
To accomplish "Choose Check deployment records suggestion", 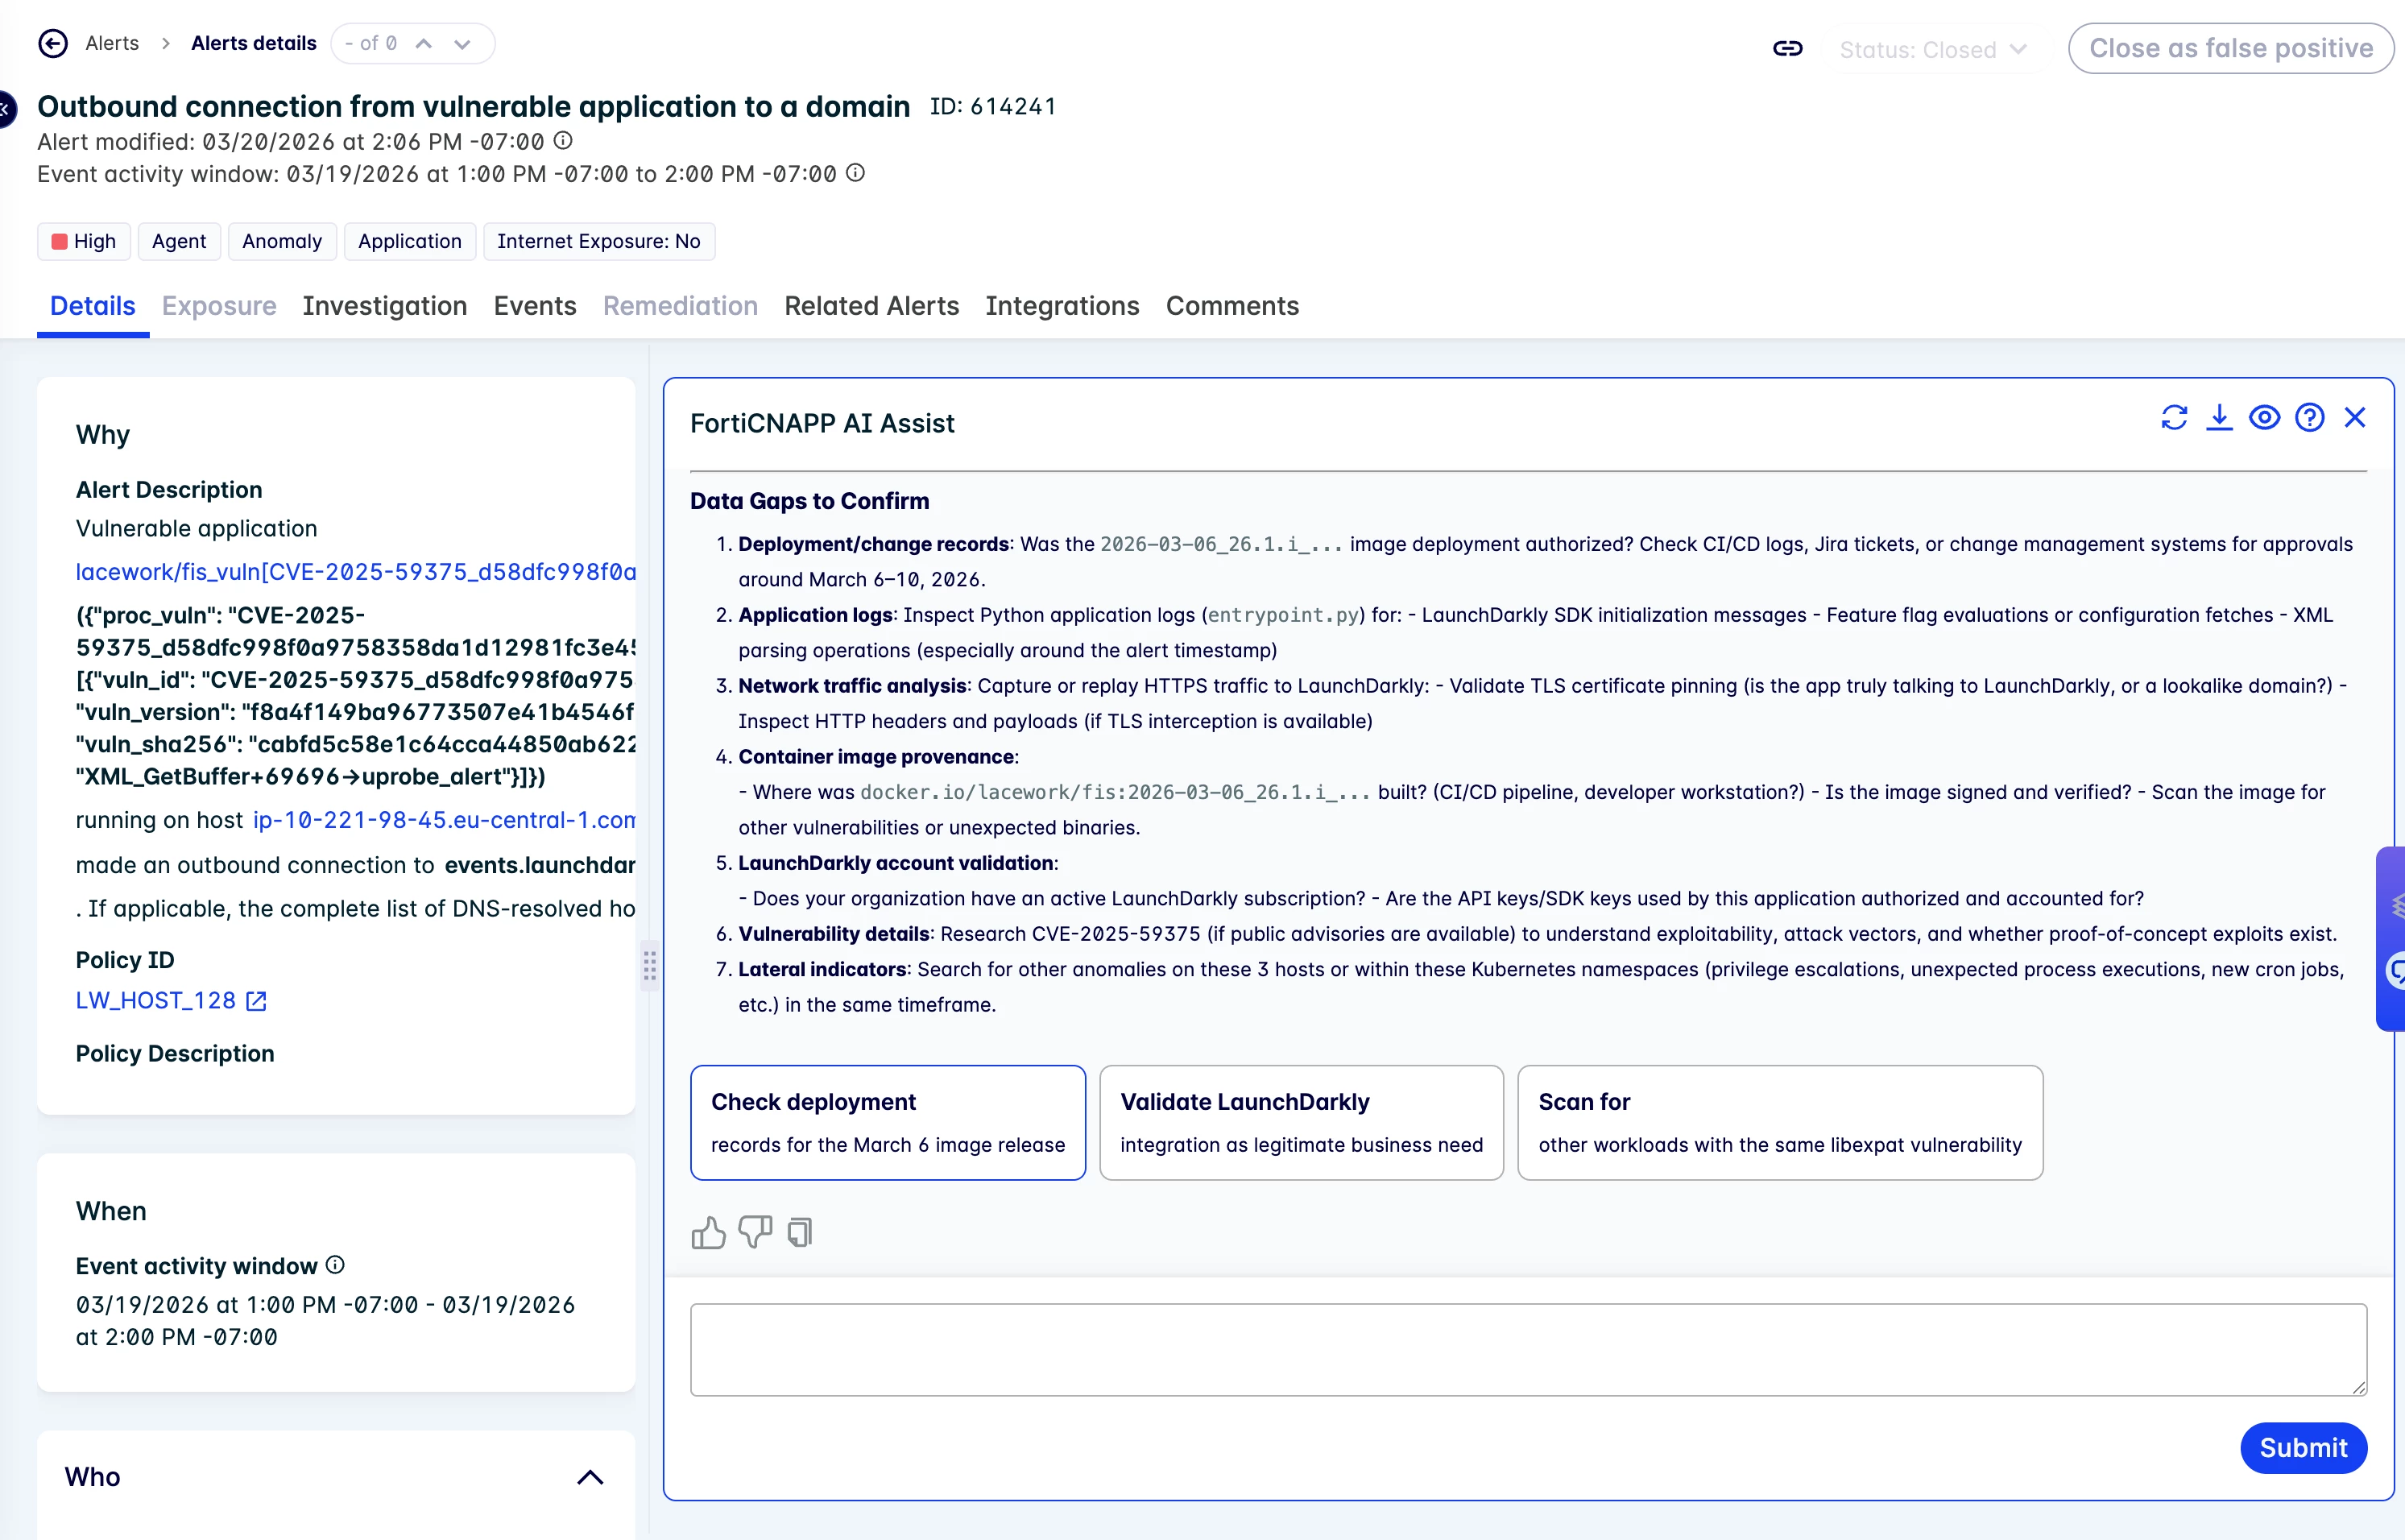I will coord(888,1123).
